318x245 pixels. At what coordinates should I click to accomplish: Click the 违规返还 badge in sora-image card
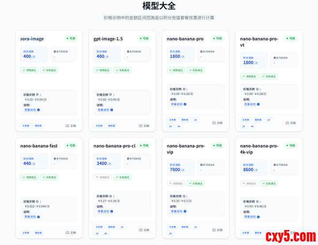point(29,70)
